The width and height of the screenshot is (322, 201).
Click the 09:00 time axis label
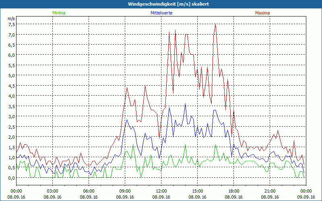125,191
